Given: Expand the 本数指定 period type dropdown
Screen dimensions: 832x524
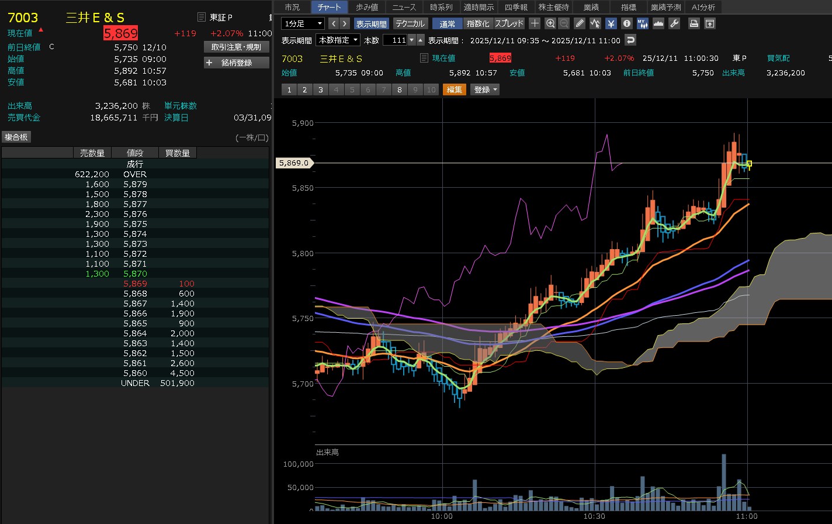Looking at the screenshot, I should pos(338,40).
